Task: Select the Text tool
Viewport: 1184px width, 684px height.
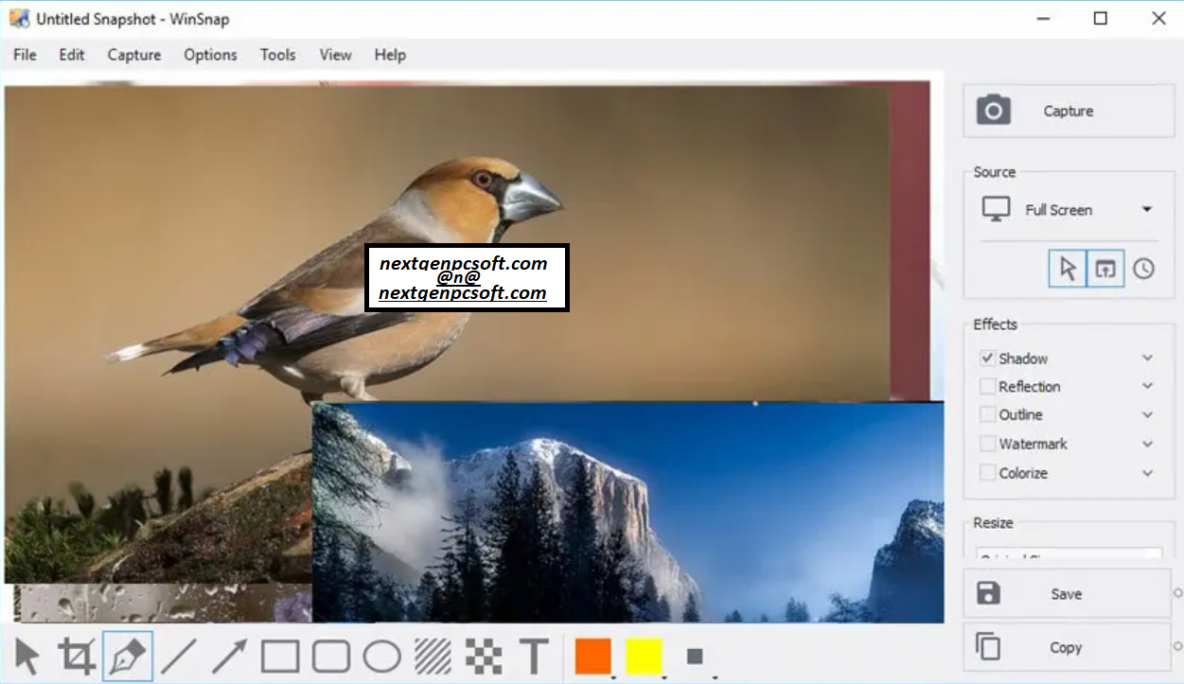Action: 534,656
